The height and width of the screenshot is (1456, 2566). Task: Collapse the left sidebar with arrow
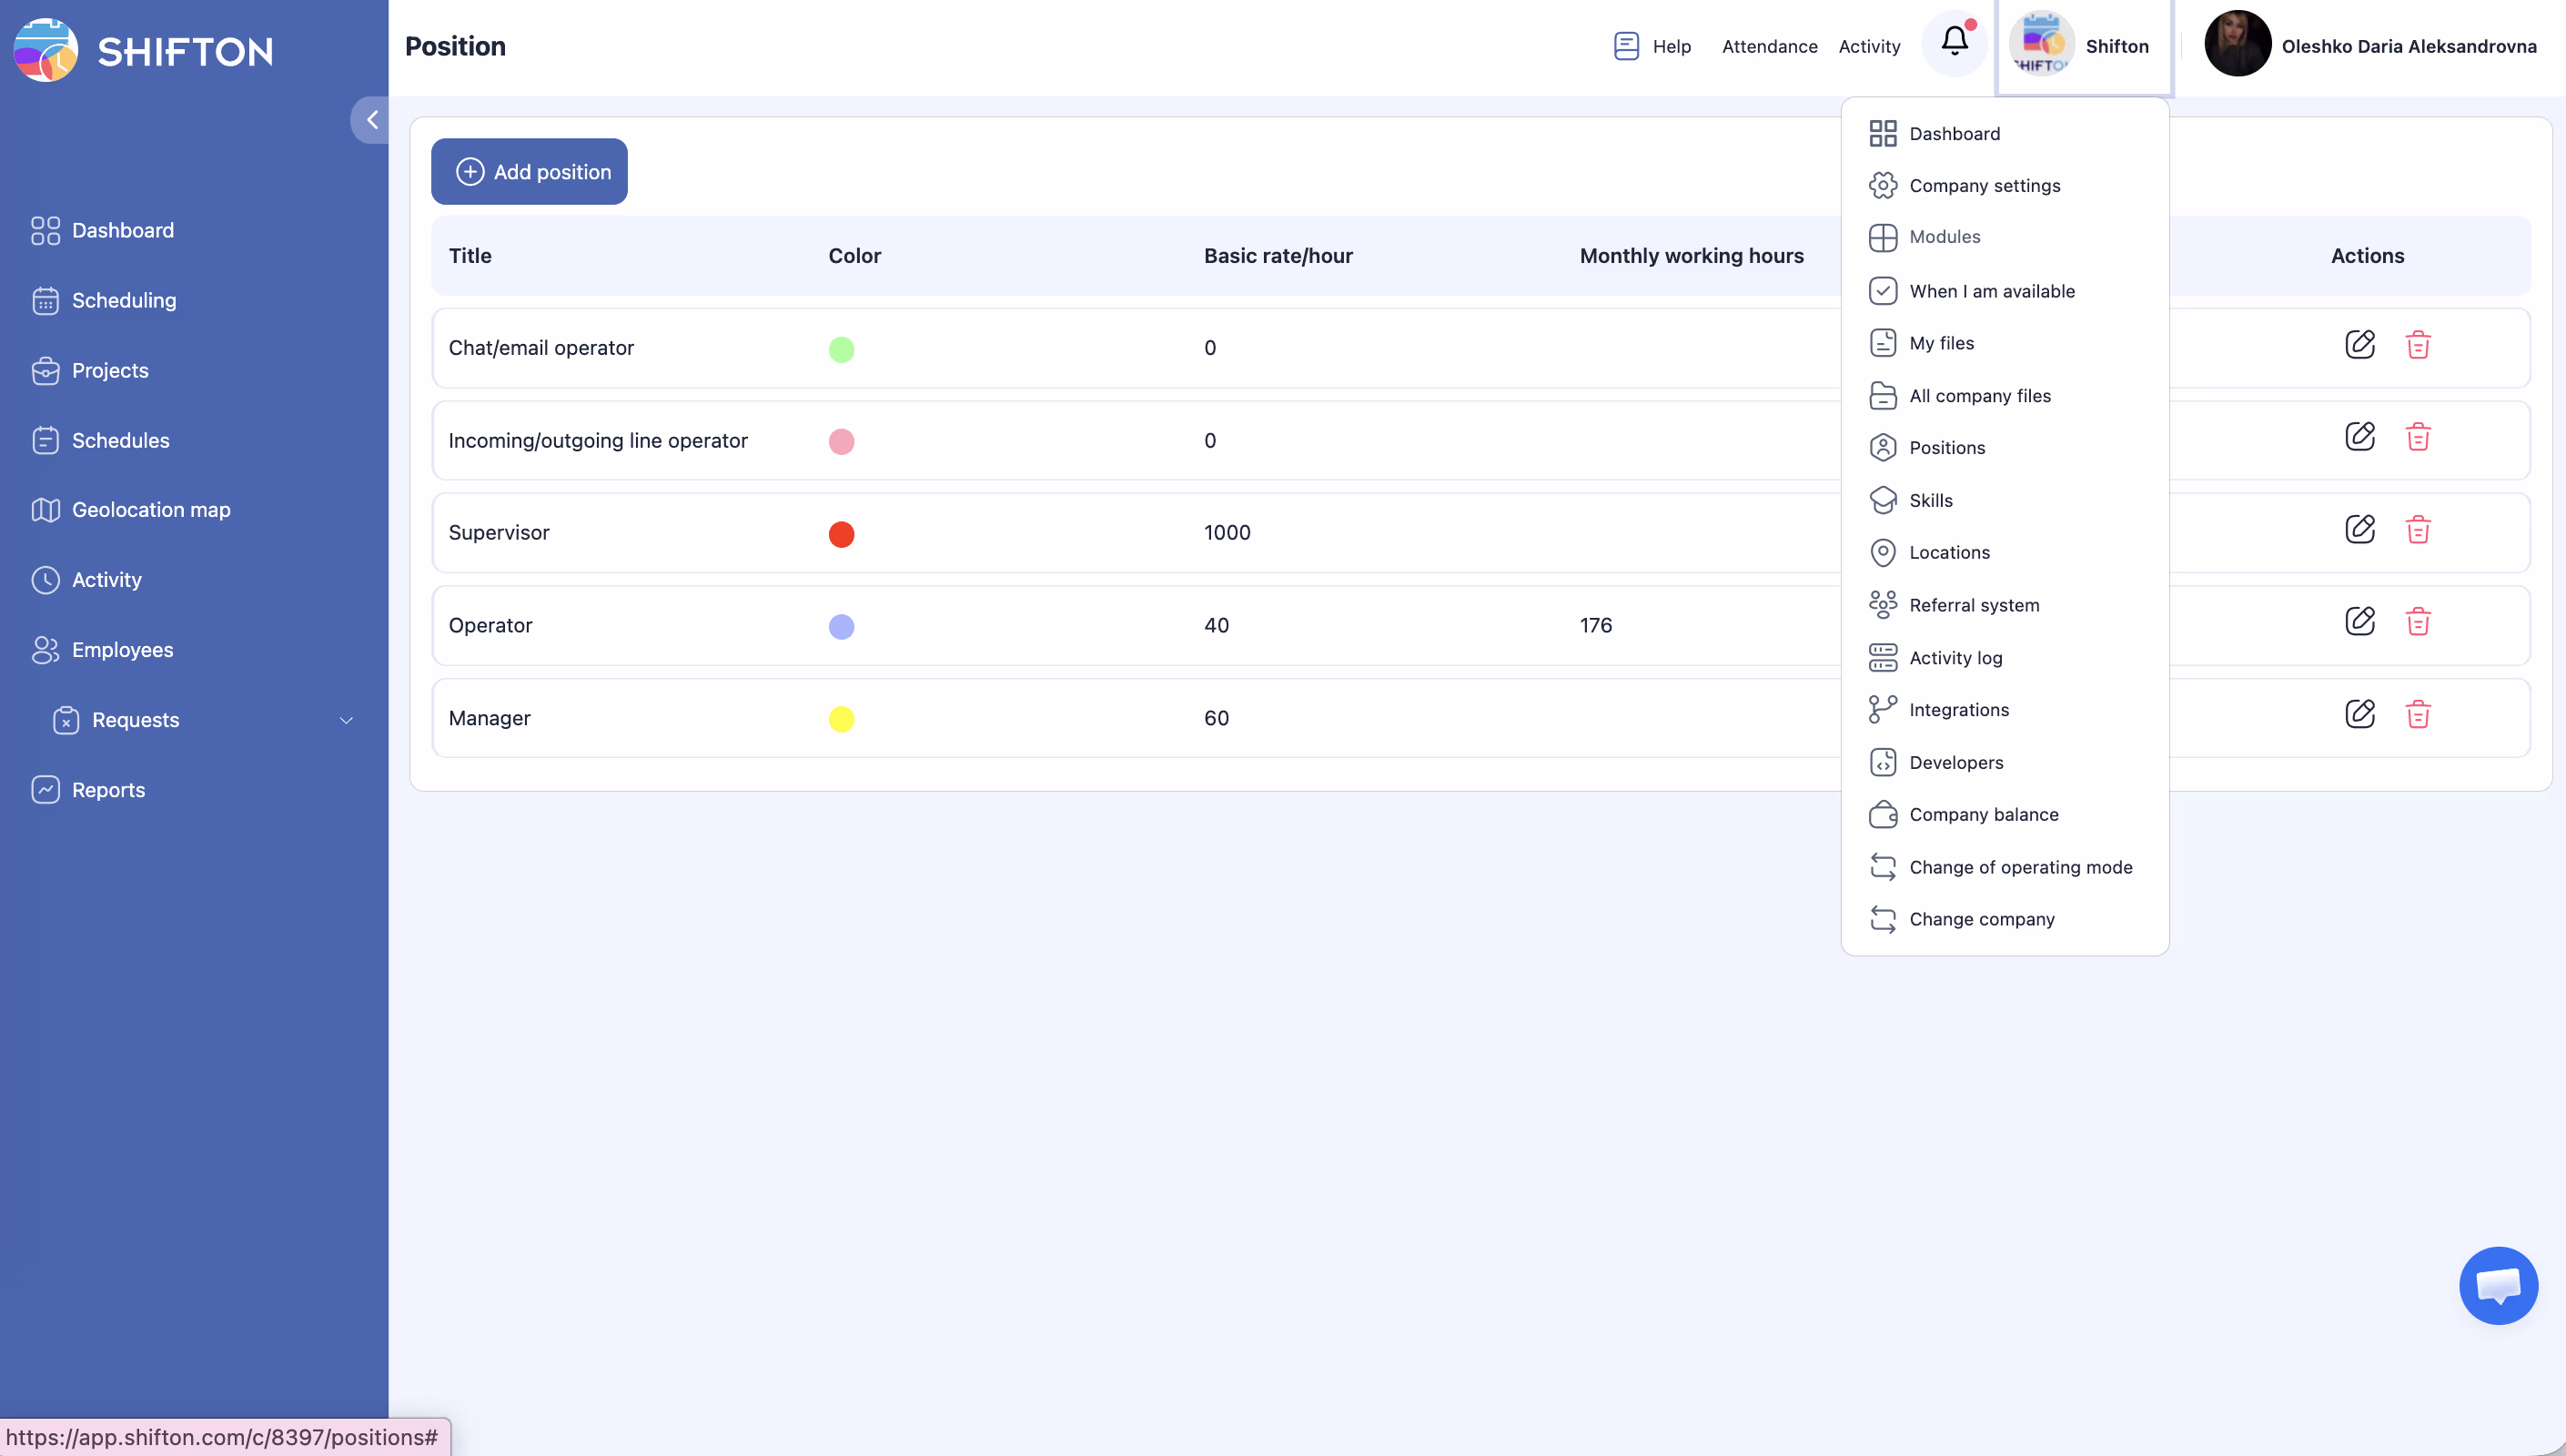[371, 120]
